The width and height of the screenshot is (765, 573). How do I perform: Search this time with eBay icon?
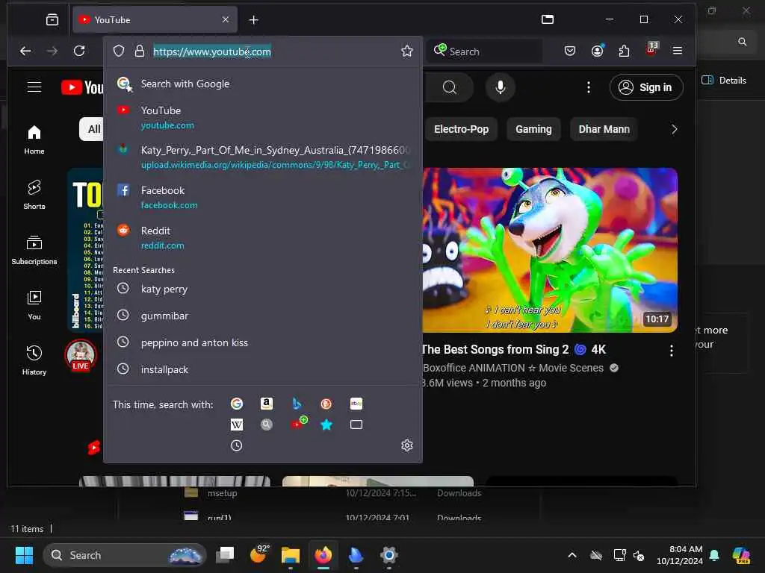click(x=356, y=404)
